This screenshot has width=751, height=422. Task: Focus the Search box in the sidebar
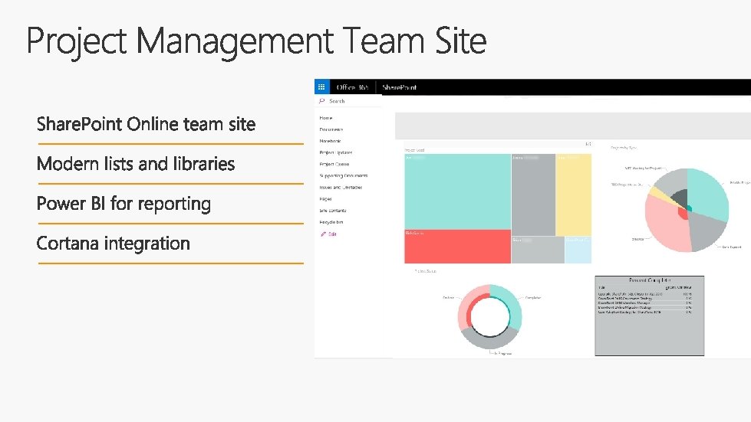(349, 101)
